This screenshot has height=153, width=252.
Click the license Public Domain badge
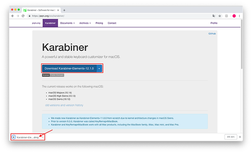[53, 75]
